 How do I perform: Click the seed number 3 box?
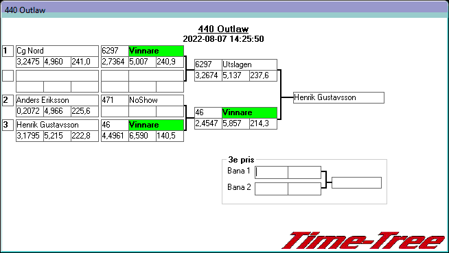coord(8,125)
